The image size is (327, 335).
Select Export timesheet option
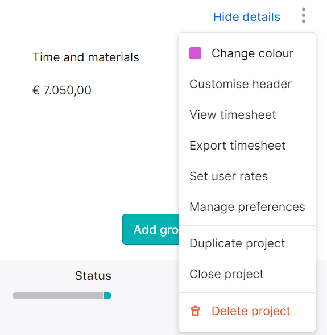coord(247,146)
